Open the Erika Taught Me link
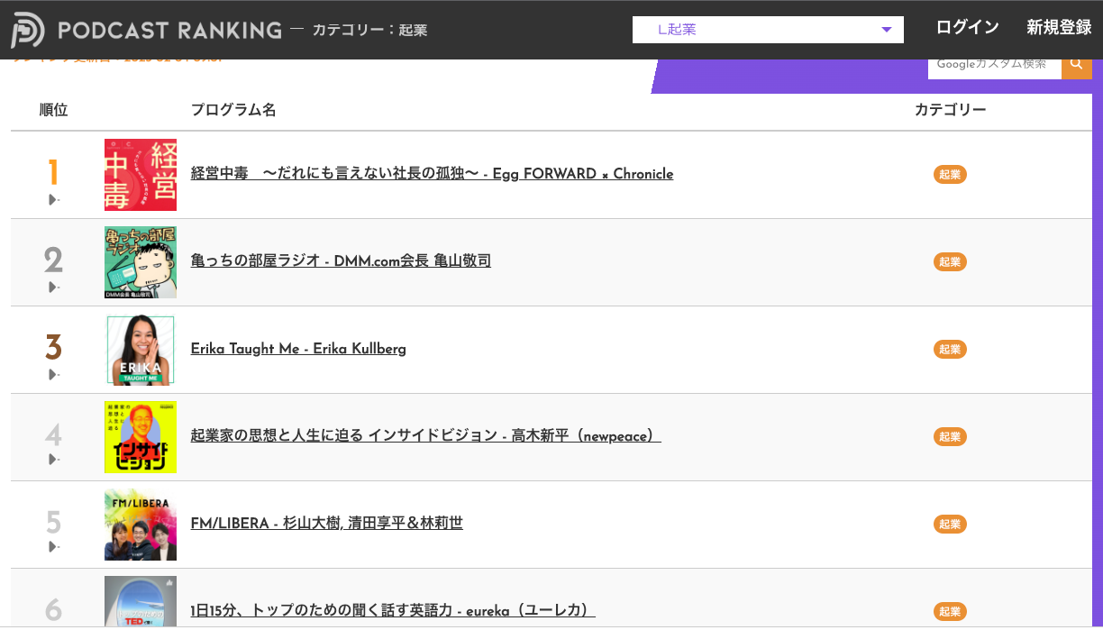 (298, 349)
